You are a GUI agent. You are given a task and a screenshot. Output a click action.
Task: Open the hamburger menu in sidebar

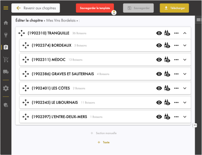pyautogui.click(x=6, y=8)
